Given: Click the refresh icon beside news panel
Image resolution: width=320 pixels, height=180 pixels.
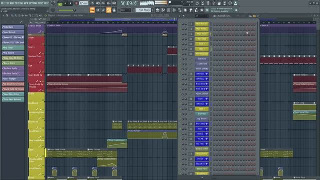Looking at the screenshot, I should [236, 10].
